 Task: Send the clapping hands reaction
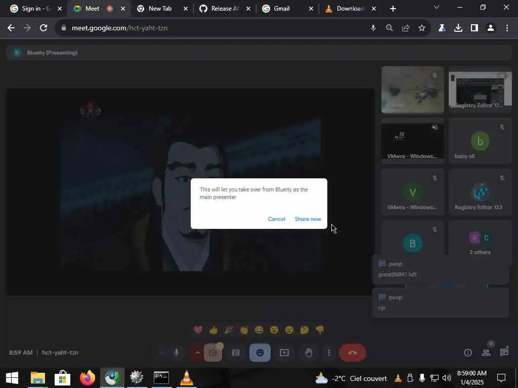(x=244, y=329)
